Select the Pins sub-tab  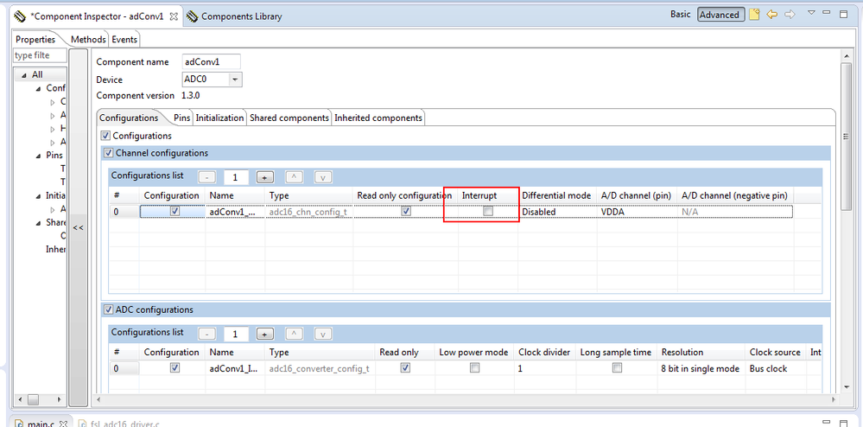(181, 118)
